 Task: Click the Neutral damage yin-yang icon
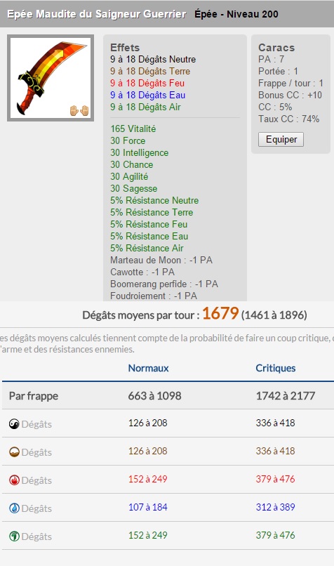(x=14, y=423)
